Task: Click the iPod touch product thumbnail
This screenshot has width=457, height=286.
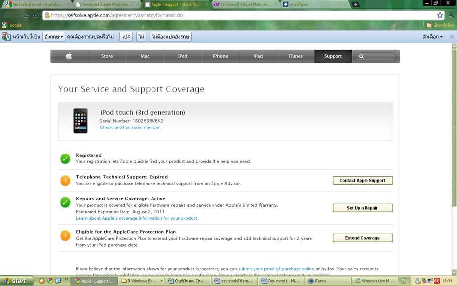Action: click(80, 121)
